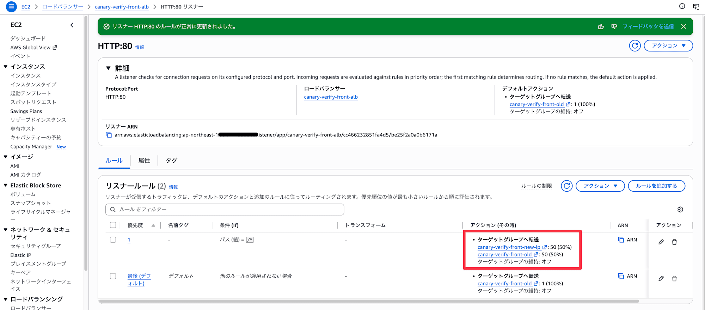Switch to the タグ tab
The image size is (705, 310).
point(171,161)
